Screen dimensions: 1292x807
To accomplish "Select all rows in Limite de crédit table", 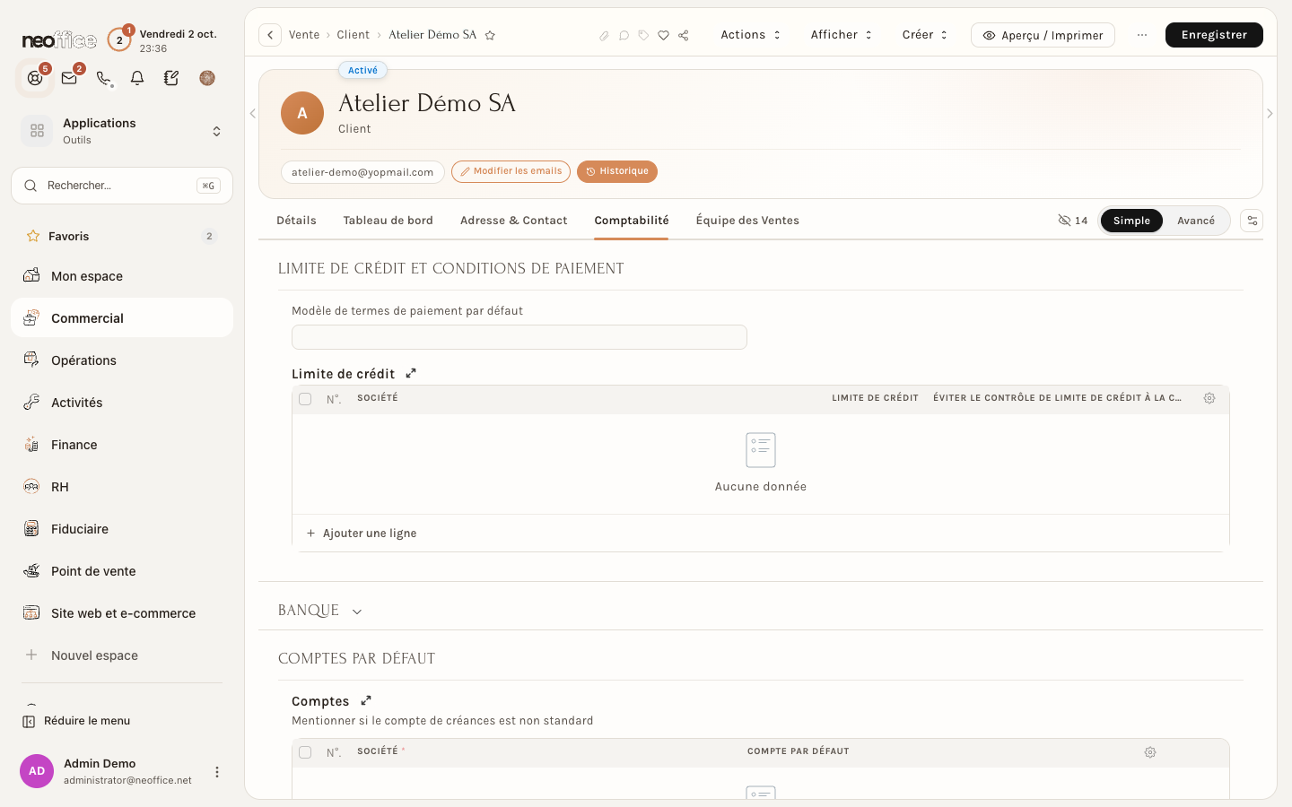I will pyautogui.click(x=305, y=399).
